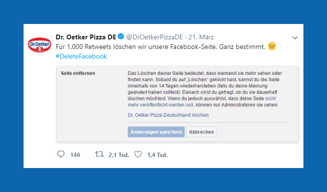Viewport: 327px width, 192px height.
Task: Click the 1,4 Tsd. likes count
Action: pos(157,155)
